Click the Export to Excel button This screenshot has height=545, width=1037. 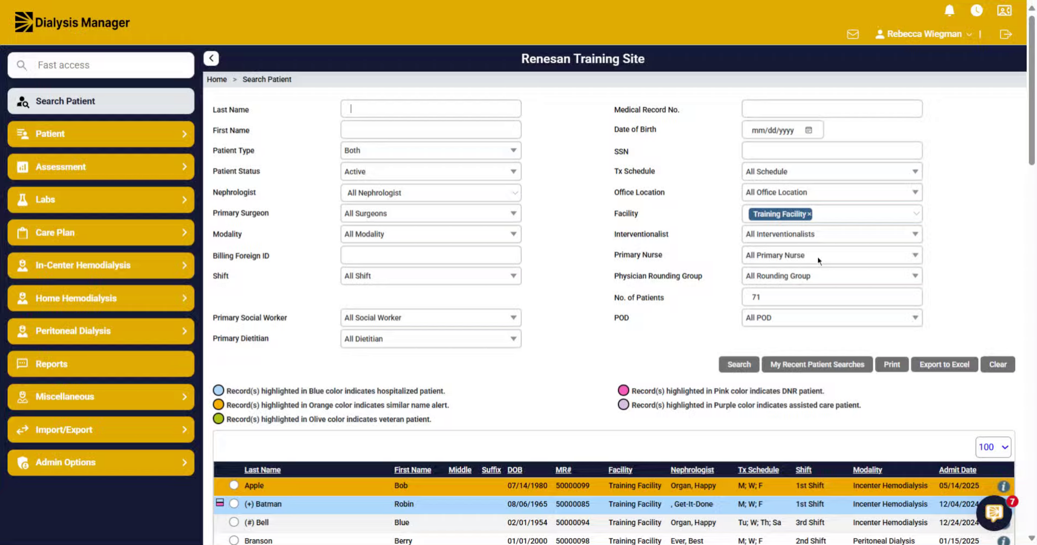[x=944, y=364]
